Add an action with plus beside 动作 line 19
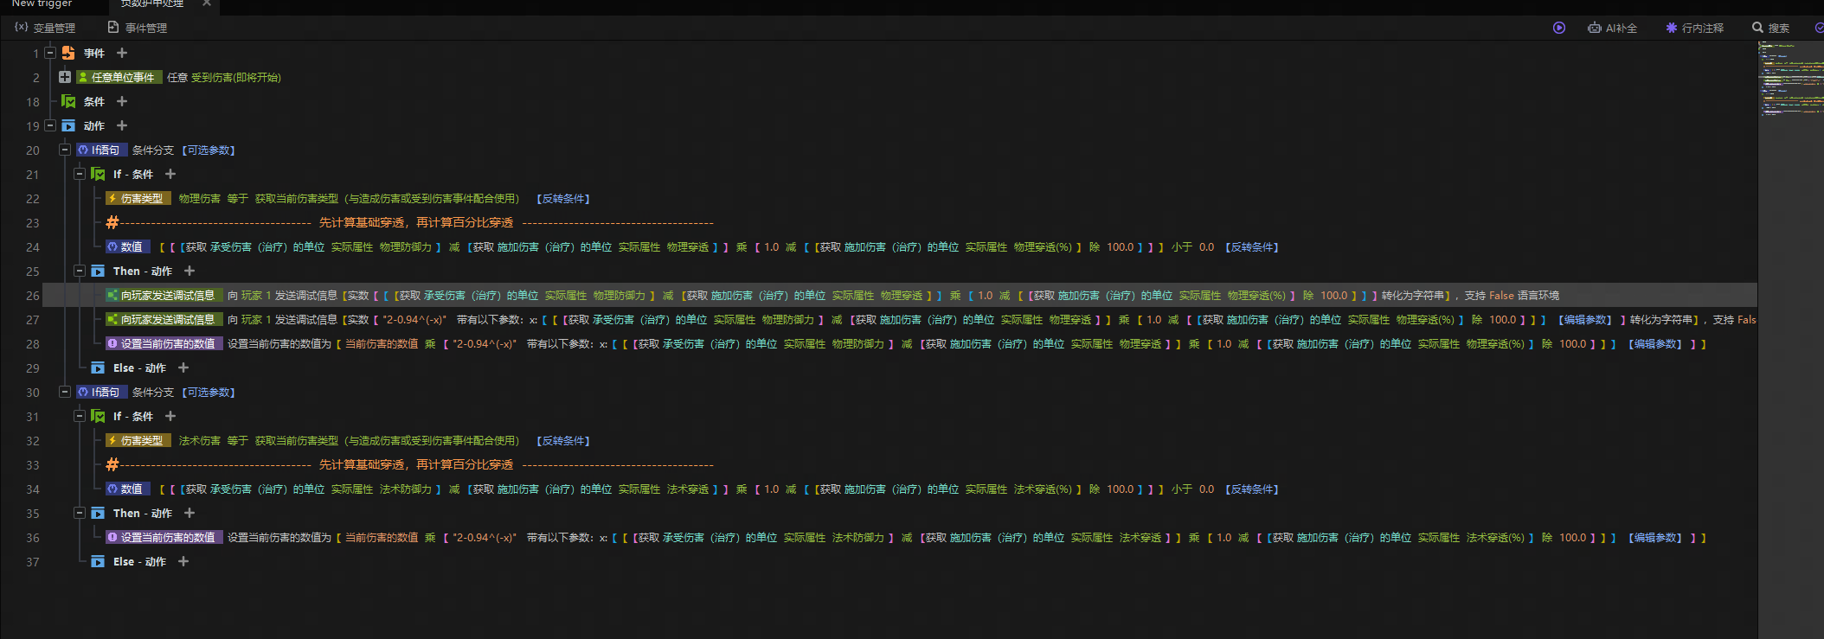 [x=122, y=125]
